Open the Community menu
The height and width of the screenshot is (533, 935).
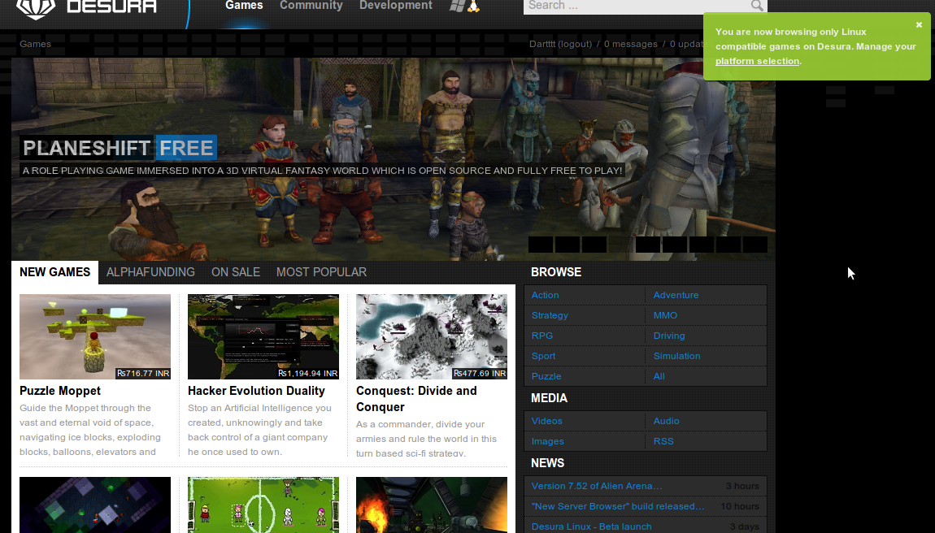311,6
